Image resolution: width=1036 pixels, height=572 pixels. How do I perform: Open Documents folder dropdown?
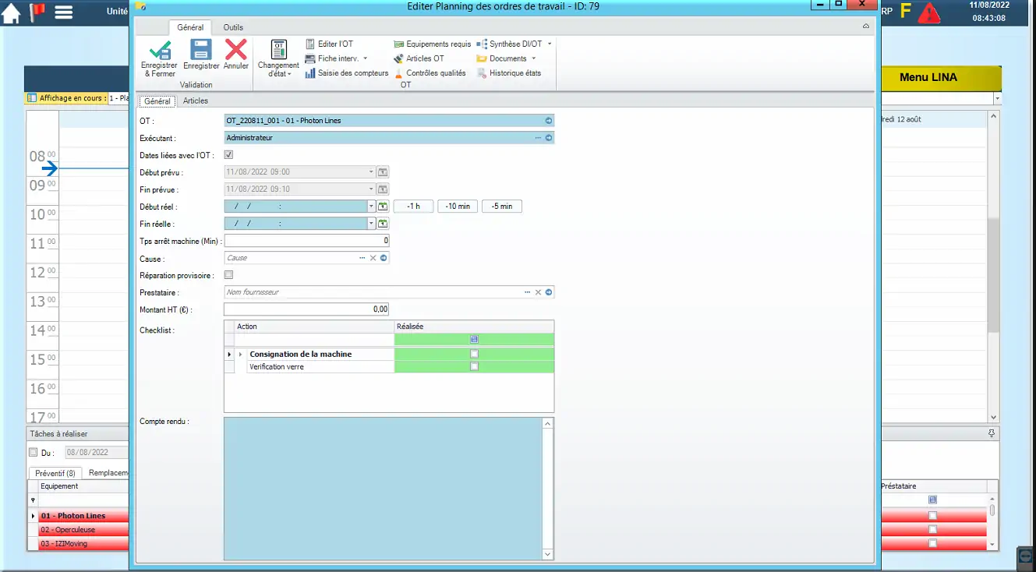click(507, 58)
